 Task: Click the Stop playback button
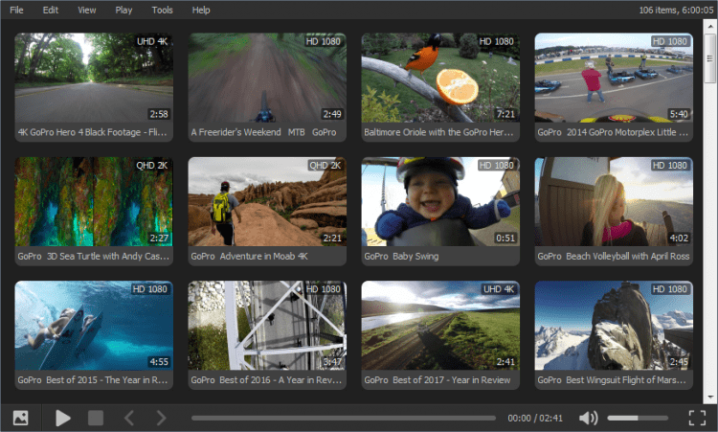click(x=96, y=418)
